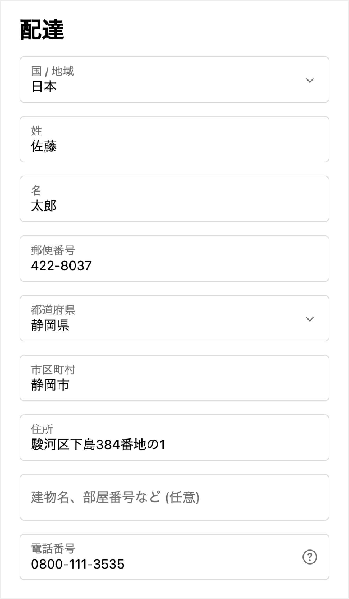Viewport: 349px width, 599px height.
Task: Place cursor in 駿河区下島384番地の1 text
Action: tap(98, 445)
